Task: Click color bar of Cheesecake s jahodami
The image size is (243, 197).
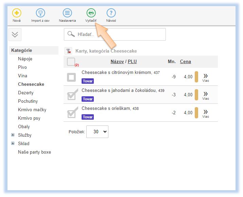Action: click(196, 95)
